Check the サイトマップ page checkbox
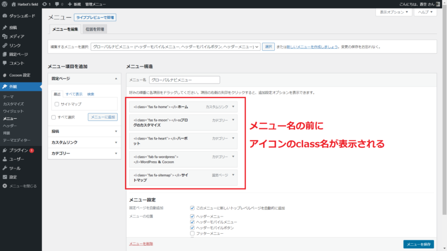 point(57,104)
